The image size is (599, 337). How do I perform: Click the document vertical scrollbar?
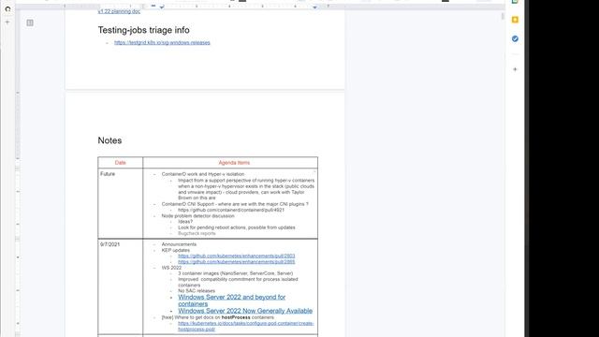(503, 17)
